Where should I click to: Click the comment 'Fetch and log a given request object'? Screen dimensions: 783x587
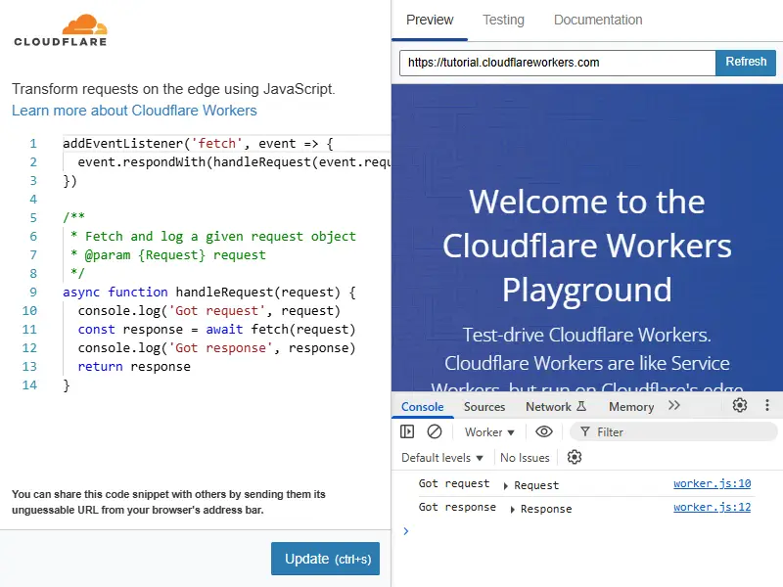(x=213, y=236)
